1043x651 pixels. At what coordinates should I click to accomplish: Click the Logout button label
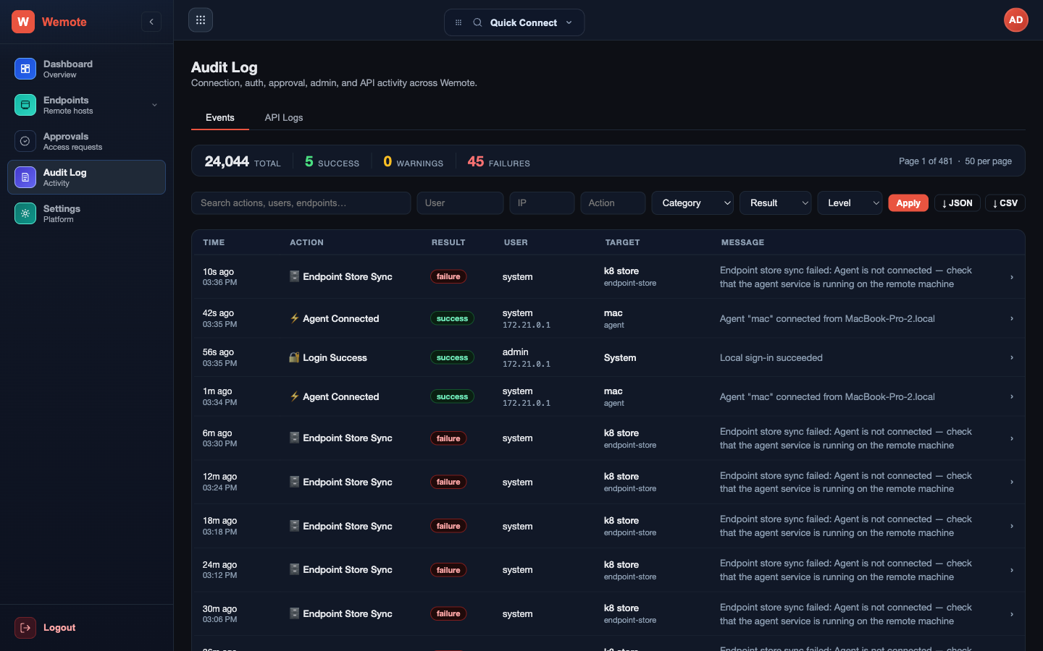pos(59,628)
